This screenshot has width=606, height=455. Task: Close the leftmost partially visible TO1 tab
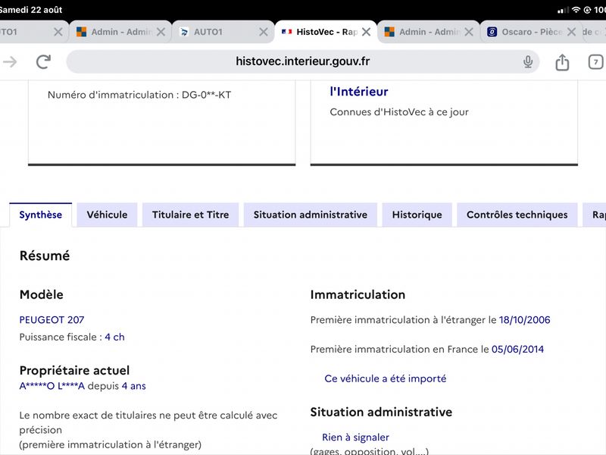(58, 32)
